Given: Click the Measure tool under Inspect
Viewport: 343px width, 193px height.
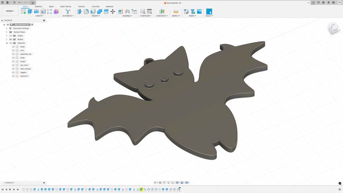Looking at the screenshot, I should click(176, 12).
